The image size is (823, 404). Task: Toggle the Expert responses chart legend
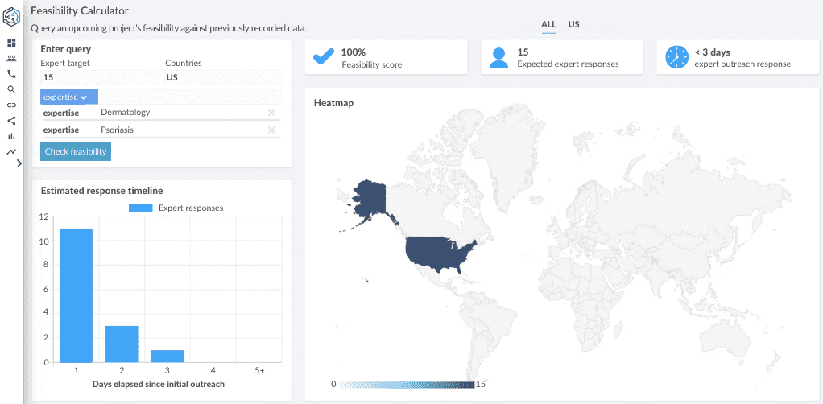tap(176, 208)
